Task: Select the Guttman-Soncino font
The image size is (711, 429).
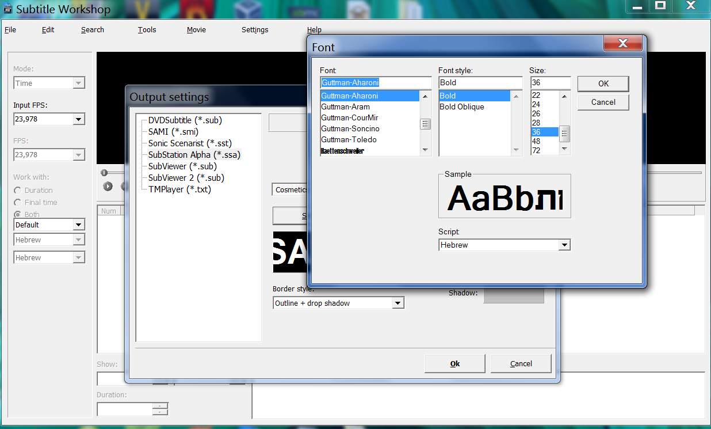Action: click(370, 129)
